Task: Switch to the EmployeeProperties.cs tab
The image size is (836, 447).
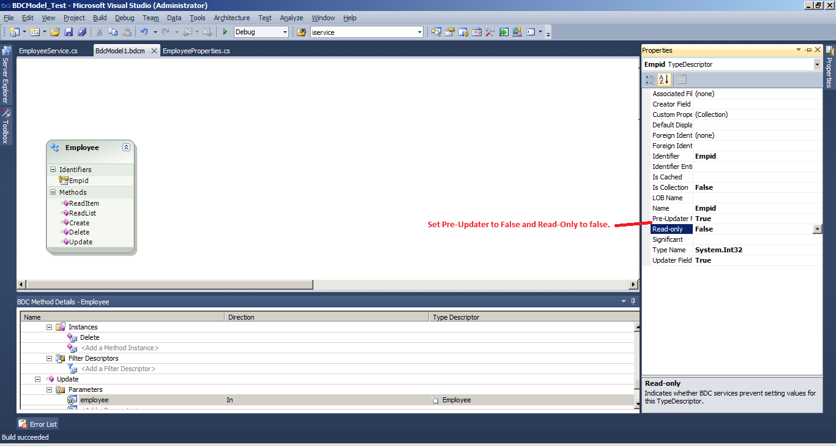Action: click(x=196, y=51)
